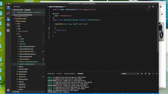Image resolution: width=168 pixels, height=94 pixels.
Task: Click the photo thumbnail in browser window
Action: 161,32
